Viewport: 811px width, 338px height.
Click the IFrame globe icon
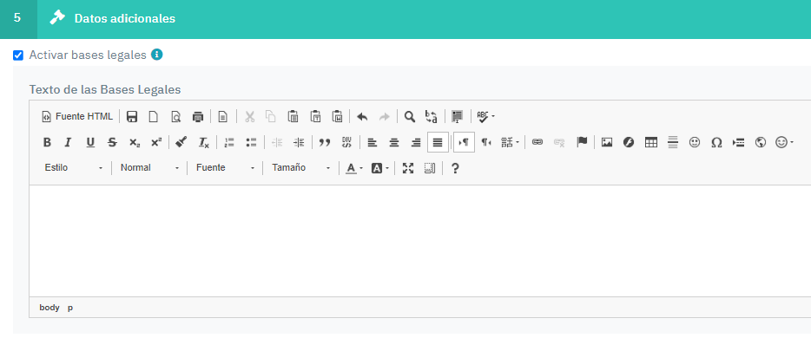pyautogui.click(x=761, y=142)
